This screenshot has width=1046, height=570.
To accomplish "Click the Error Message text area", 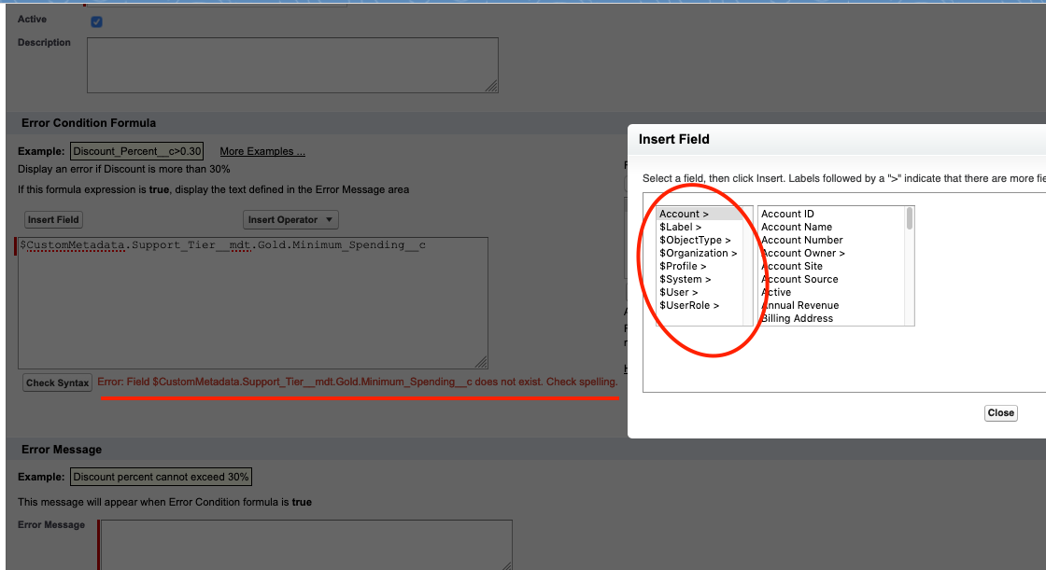I will (x=306, y=545).
